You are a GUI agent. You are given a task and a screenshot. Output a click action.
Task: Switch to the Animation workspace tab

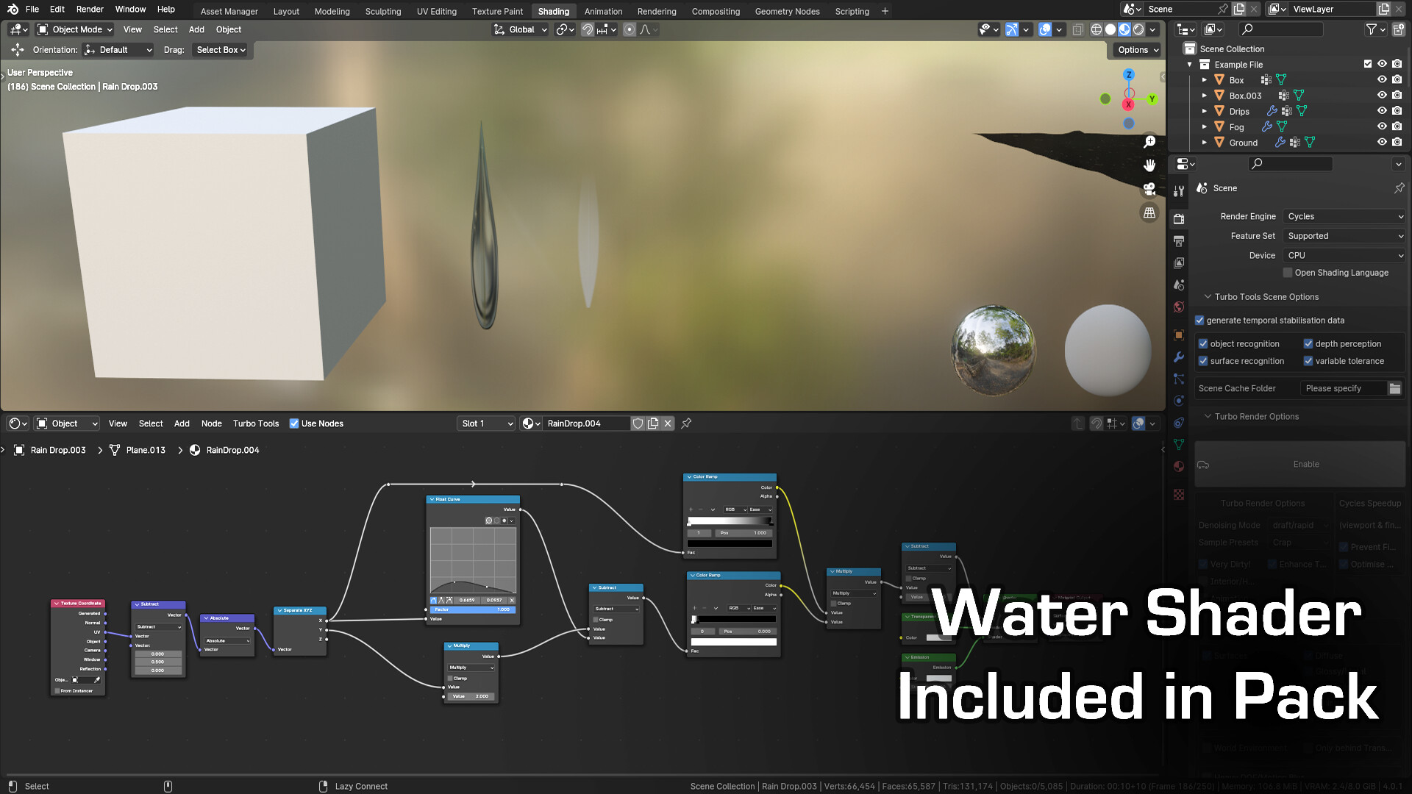[x=603, y=11]
